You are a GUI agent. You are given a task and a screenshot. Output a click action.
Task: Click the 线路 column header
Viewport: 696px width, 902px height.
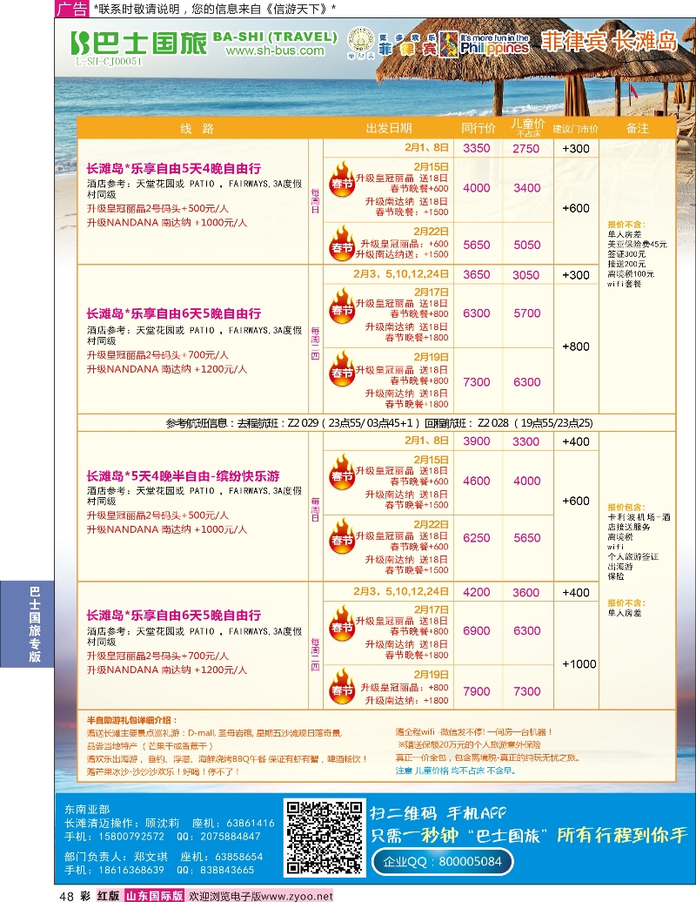(197, 129)
